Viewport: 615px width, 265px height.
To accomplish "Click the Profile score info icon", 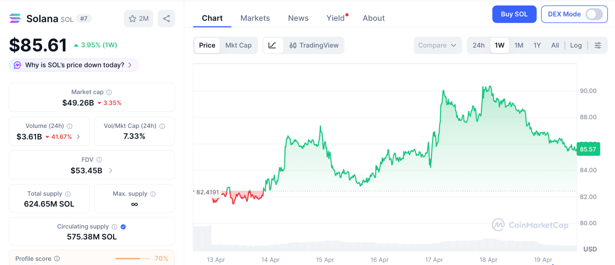I will (x=57, y=259).
